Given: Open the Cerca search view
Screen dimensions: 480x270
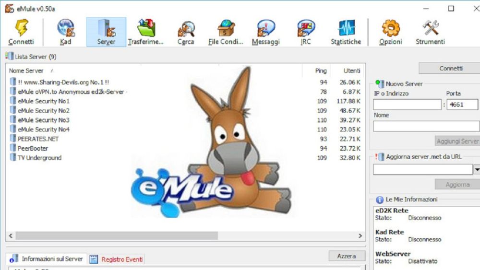Looking at the screenshot, I should point(186,32).
